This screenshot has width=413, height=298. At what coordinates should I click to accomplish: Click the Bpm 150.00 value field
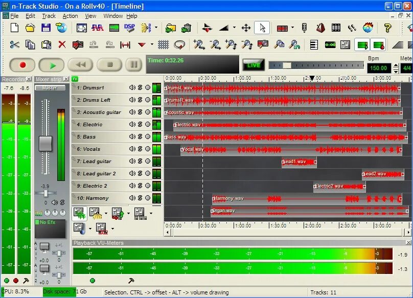coord(379,68)
